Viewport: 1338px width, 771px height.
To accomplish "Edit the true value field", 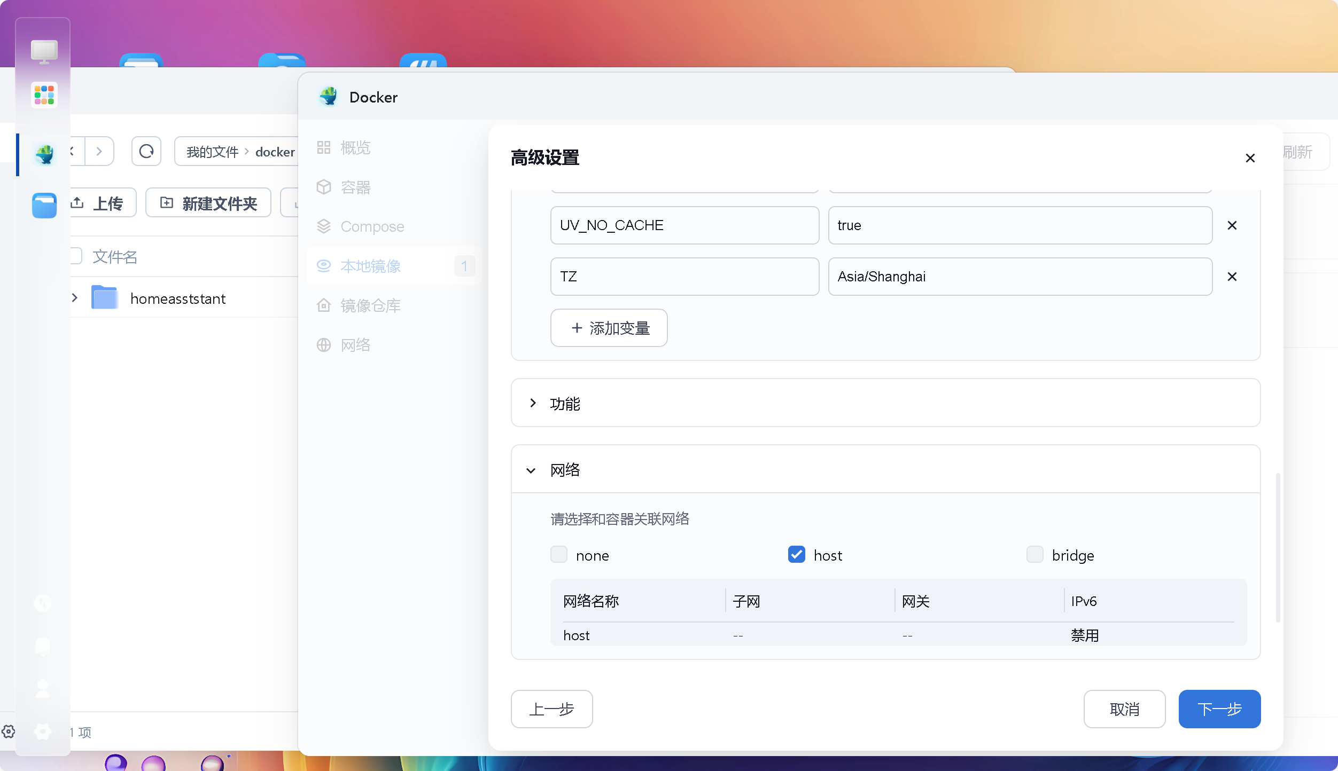I will (x=1020, y=225).
